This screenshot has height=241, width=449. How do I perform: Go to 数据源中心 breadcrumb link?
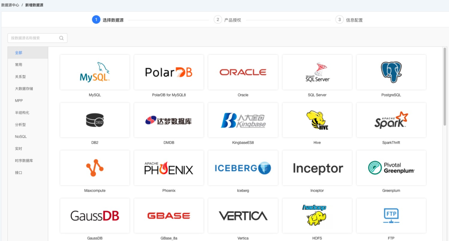[x=10, y=5]
